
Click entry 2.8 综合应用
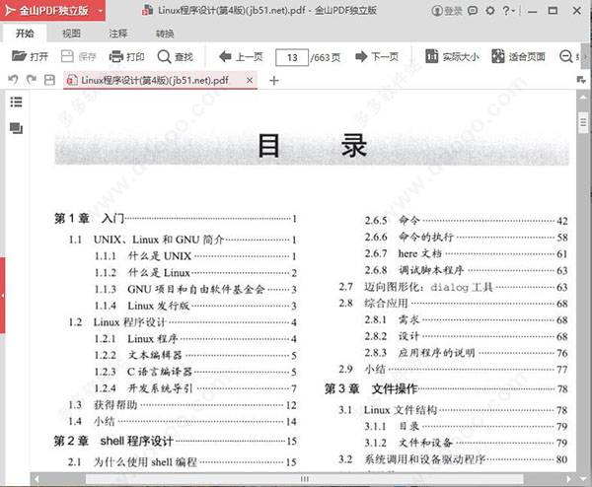coord(453,304)
